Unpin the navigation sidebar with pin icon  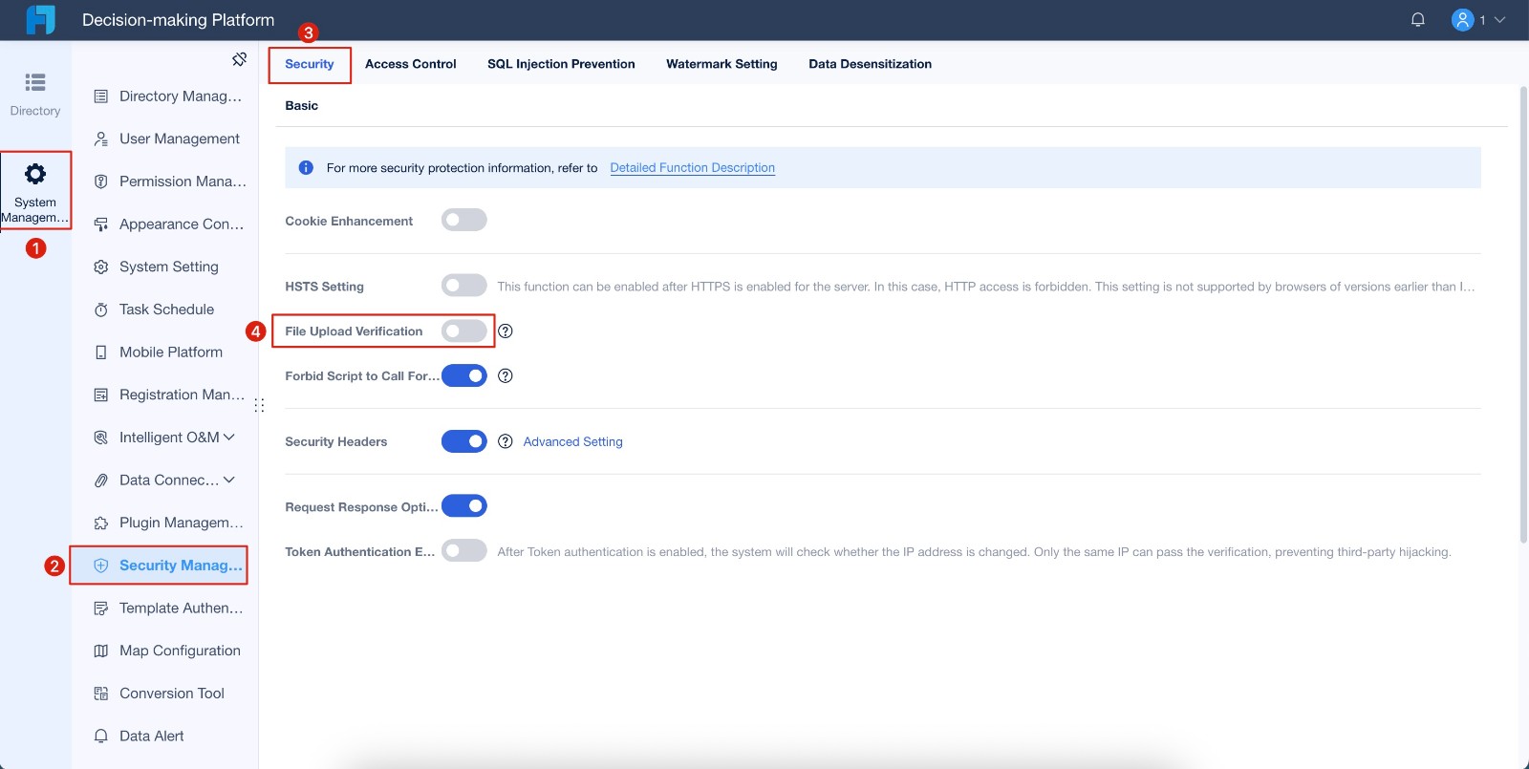239,59
